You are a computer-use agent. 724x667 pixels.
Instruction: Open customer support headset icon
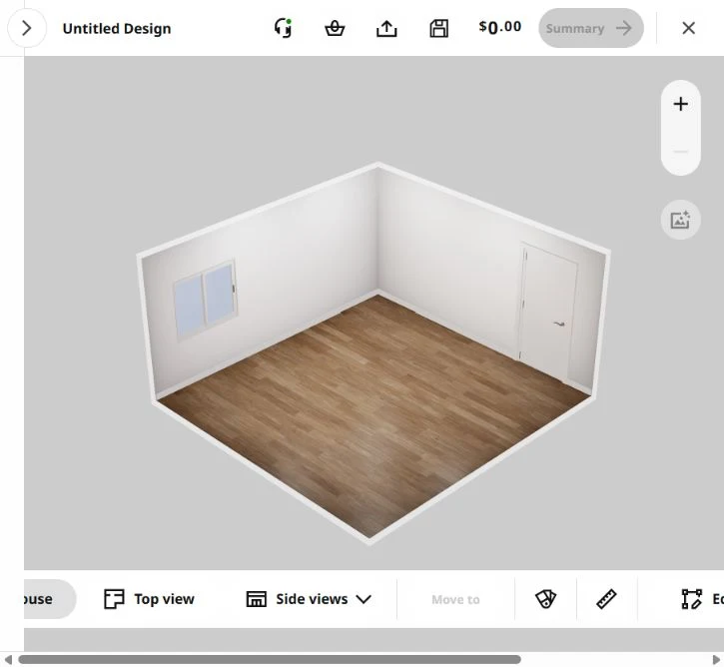point(283,28)
